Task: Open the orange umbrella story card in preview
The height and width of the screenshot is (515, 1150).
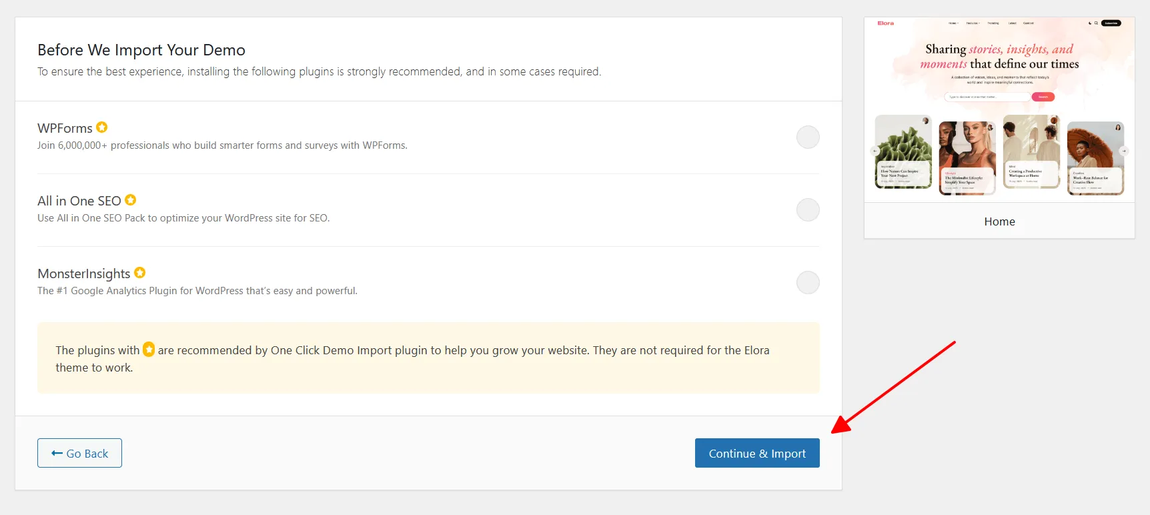Action: 1095,157
